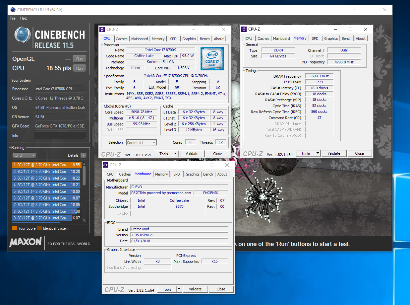This screenshot has height=305, width=410.
Task: Click the Details arrow icon in Ranking
Action: pos(83,155)
